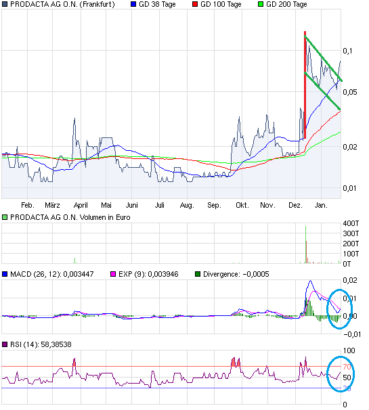Click the red GD 100 Tage legend swatch
The height and width of the screenshot is (410, 369).
click(195, 5)
